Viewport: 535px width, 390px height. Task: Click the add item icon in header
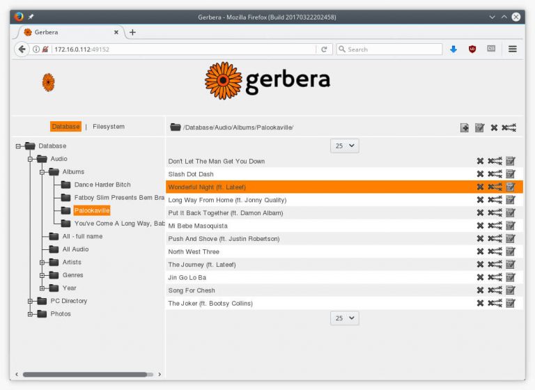pos(465,127)
